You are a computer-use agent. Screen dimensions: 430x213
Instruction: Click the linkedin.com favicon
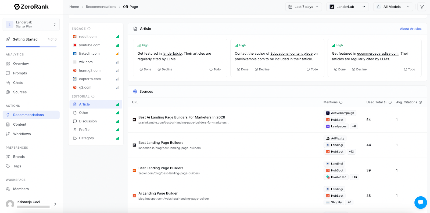pos(75,54)
